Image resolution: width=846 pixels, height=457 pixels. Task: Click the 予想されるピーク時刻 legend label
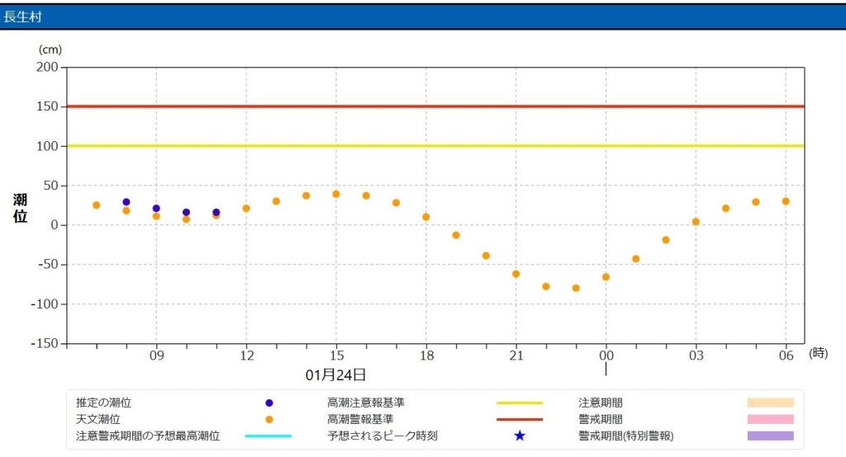pyautogui.click(x=383, y=436)
